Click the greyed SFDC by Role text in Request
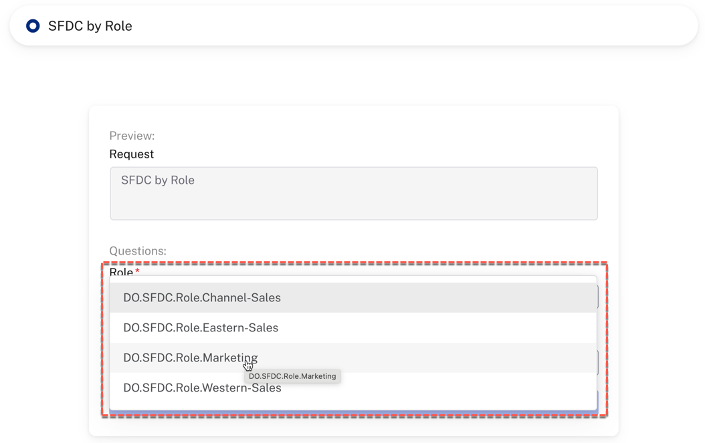The image size is (705, 443). pyautogui.click(x=158, y=180)
